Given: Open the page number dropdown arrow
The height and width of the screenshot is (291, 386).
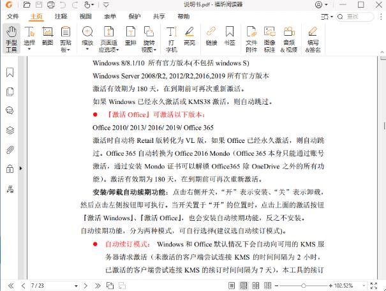Looking at the screenshot, I should [x=76, y=286].
